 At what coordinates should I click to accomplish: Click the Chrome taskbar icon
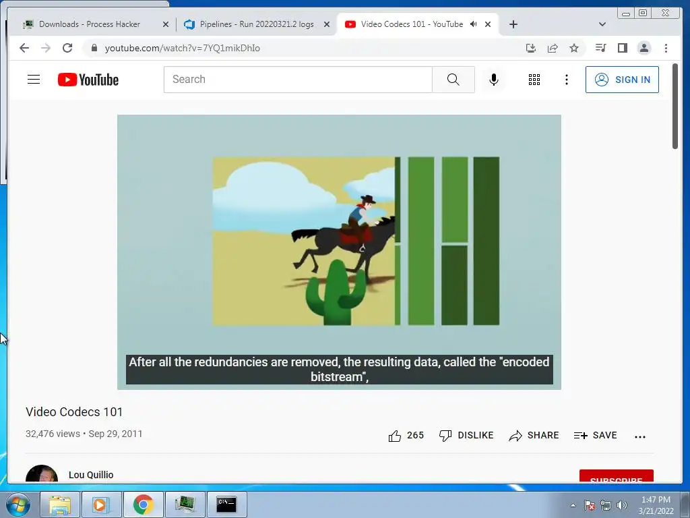click(x=143, y=505)
